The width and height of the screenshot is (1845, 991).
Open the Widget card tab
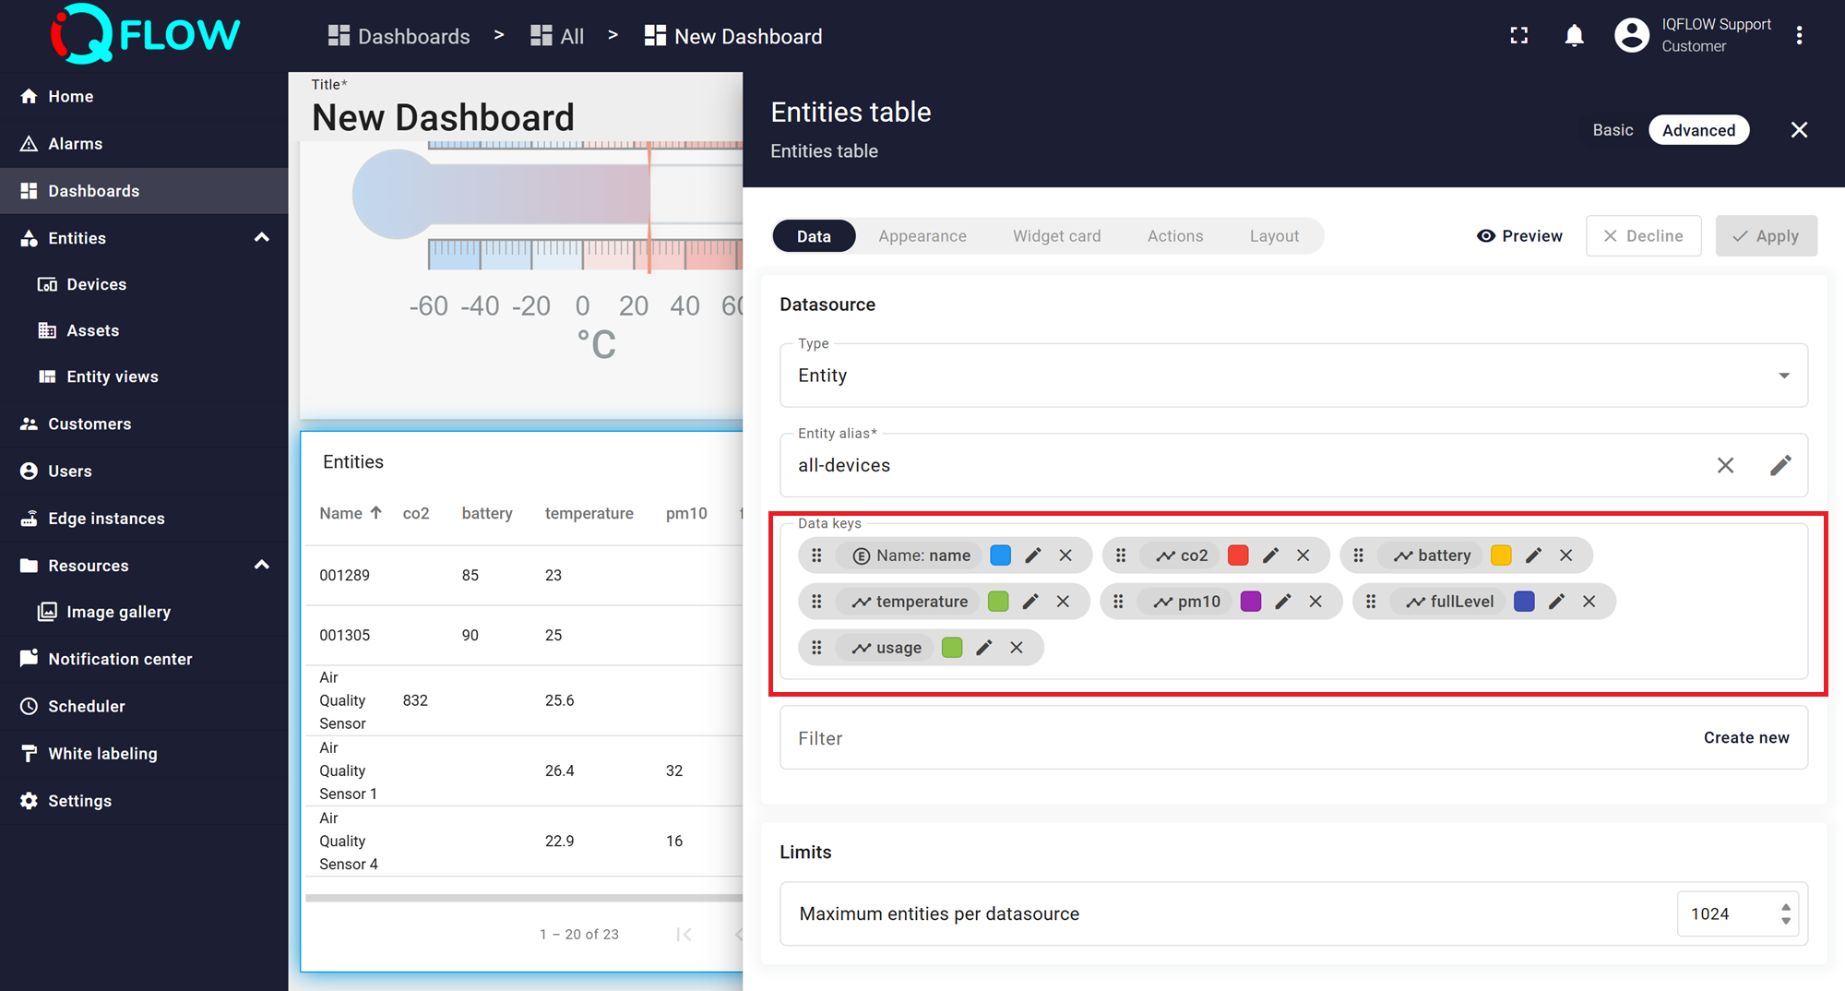click(x=1056, y=236)
